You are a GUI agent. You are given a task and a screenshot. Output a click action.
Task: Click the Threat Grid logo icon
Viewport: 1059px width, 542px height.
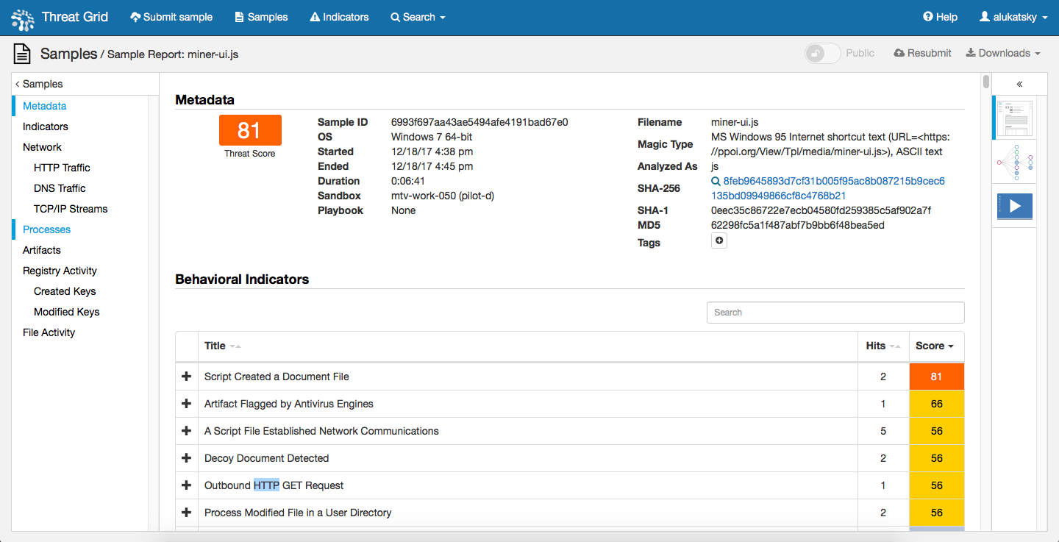point(22,18)
